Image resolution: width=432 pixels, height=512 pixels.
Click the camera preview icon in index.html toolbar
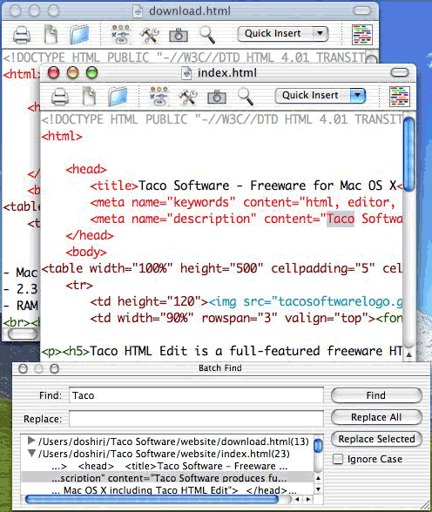pyautogui.click(x=217, y=98)
